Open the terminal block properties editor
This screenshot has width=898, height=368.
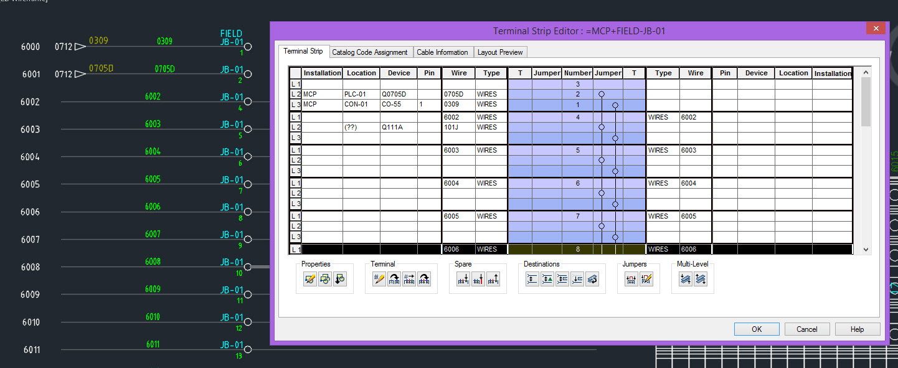[310, 279]
